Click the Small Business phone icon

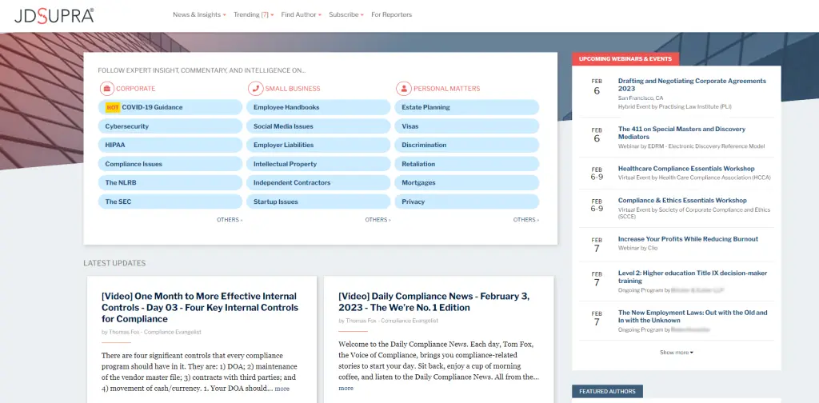pos(255,88)
